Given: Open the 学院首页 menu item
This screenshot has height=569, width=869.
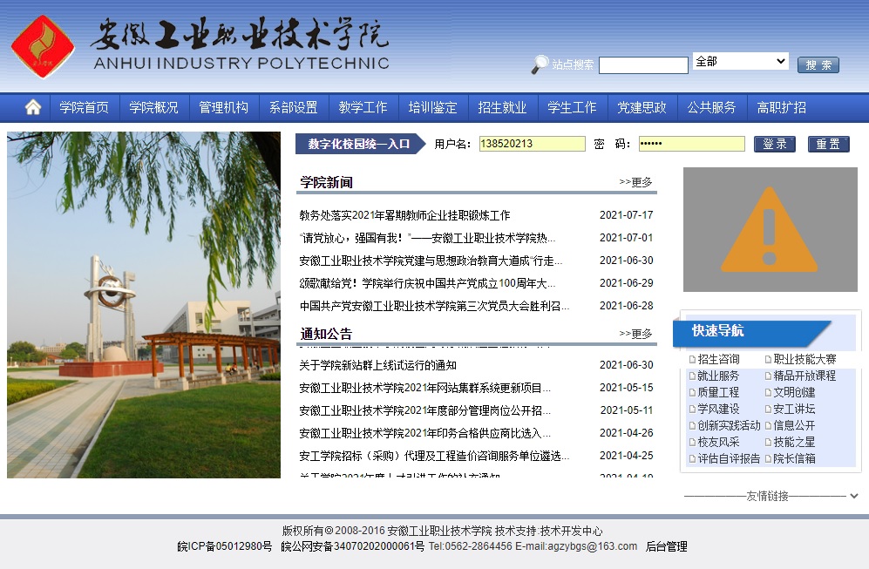Looking at the screenshot, I should 85,107.
